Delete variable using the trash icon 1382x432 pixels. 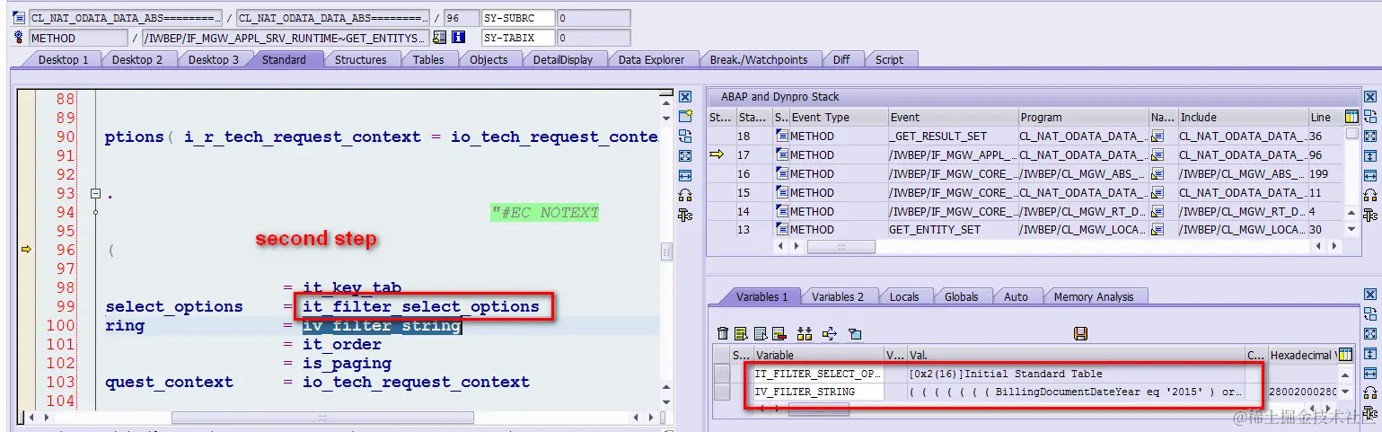point(722,334)
